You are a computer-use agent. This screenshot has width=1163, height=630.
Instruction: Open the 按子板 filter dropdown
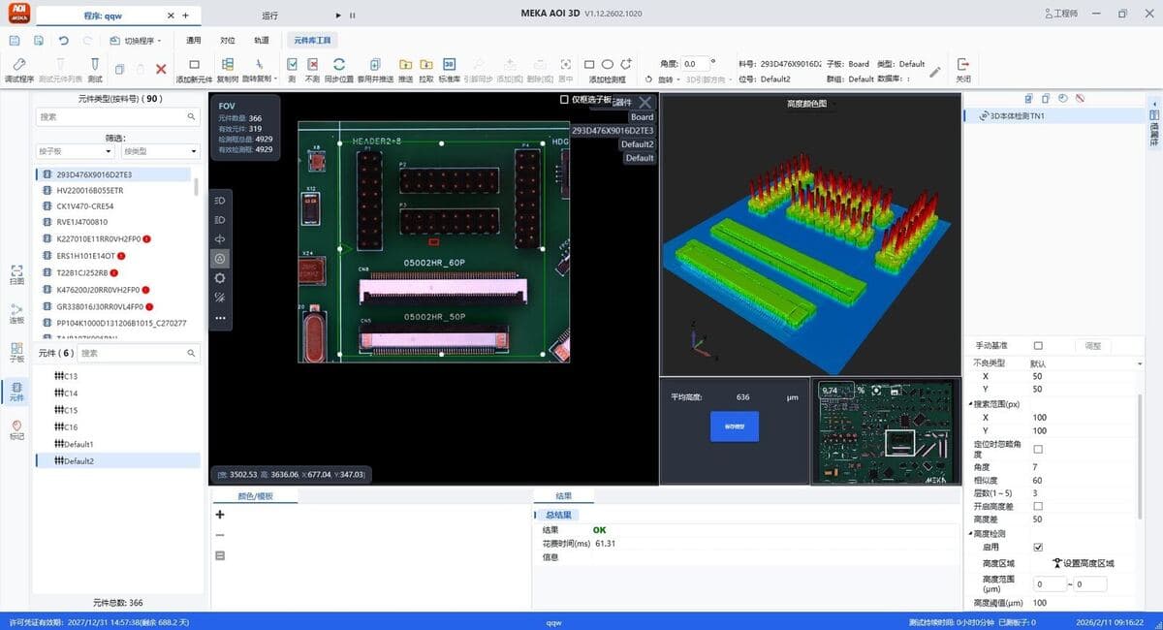click(x=76, y=151)
